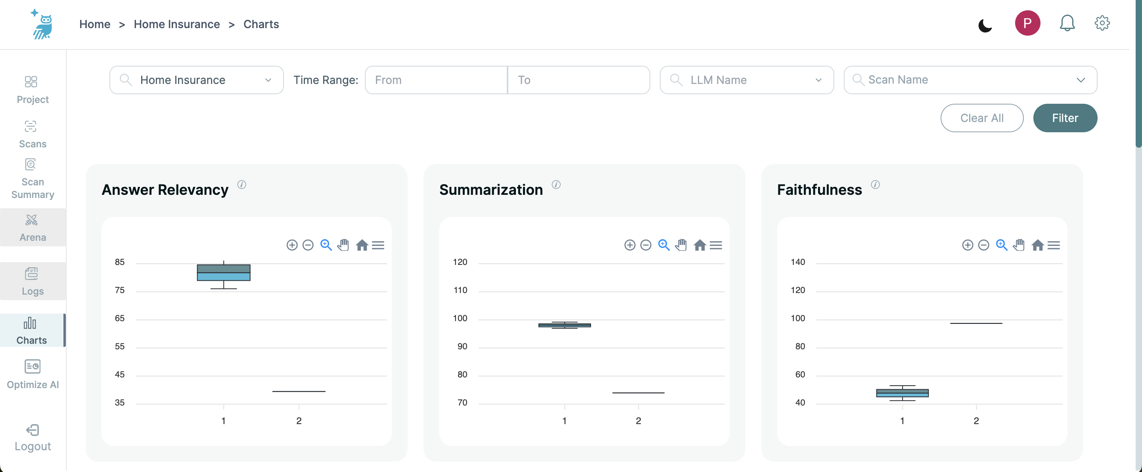Reset zoom home on Faithfulness chart

[x=1037, y=245]
